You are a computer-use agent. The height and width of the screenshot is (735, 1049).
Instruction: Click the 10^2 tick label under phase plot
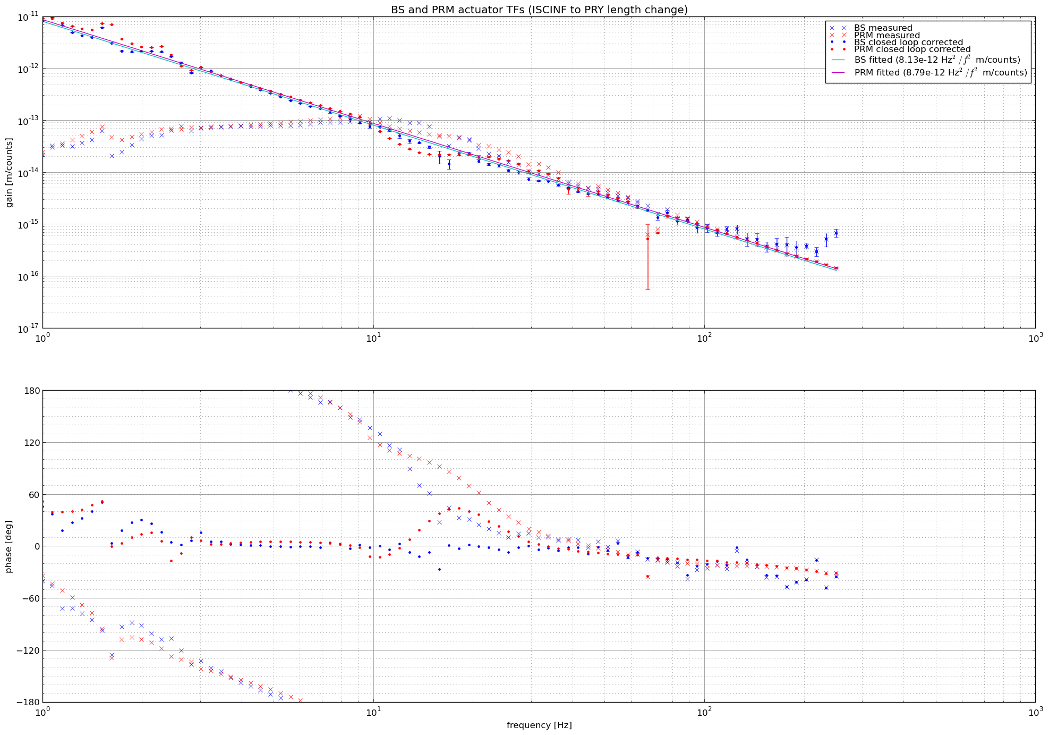pos(704,711)
